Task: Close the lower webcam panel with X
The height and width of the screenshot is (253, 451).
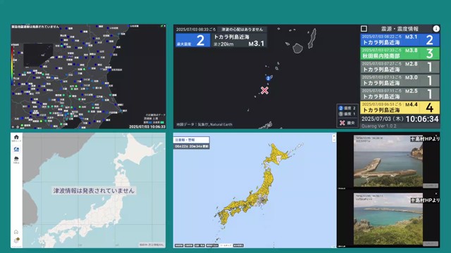Action: [x=436, y=194]
